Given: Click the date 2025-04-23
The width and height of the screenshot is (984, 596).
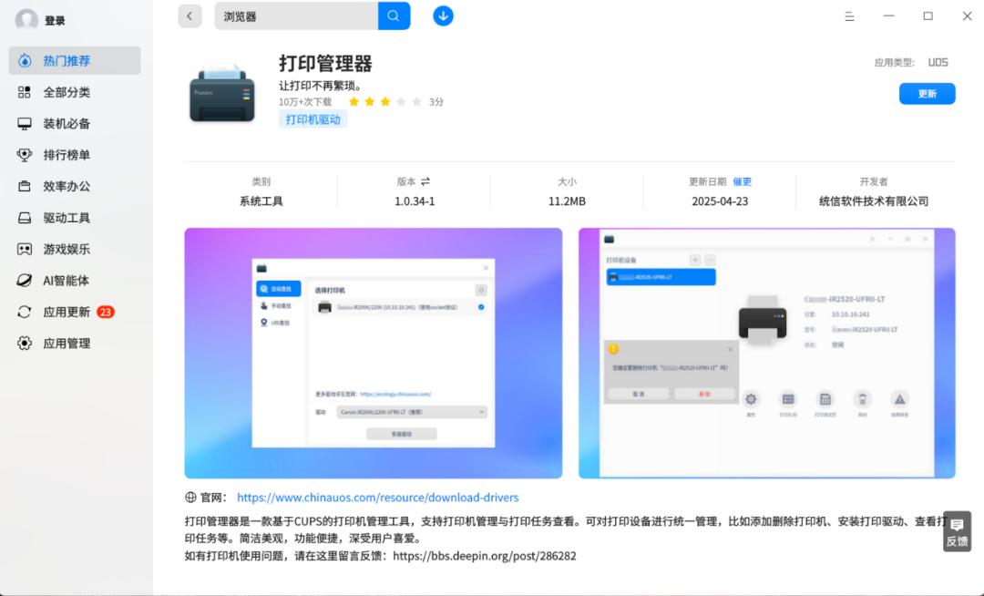Looking at the screenshot, I should 720,201.
